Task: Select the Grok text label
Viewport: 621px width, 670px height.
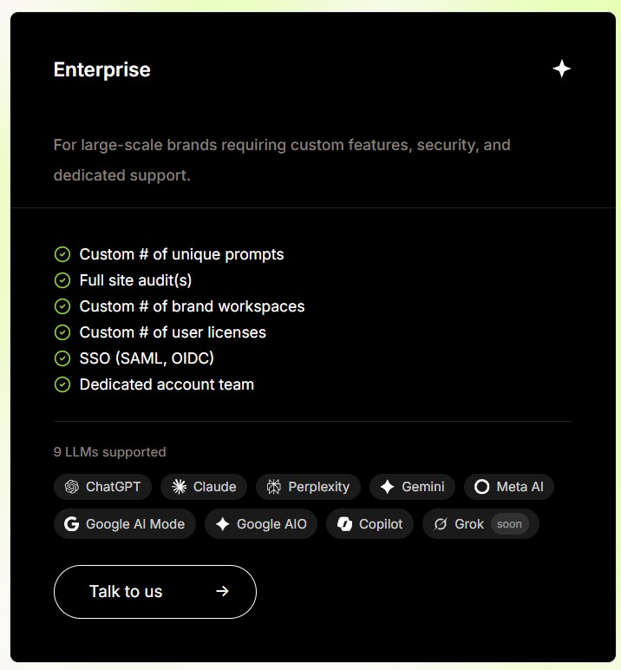Action: coord(469,524)
